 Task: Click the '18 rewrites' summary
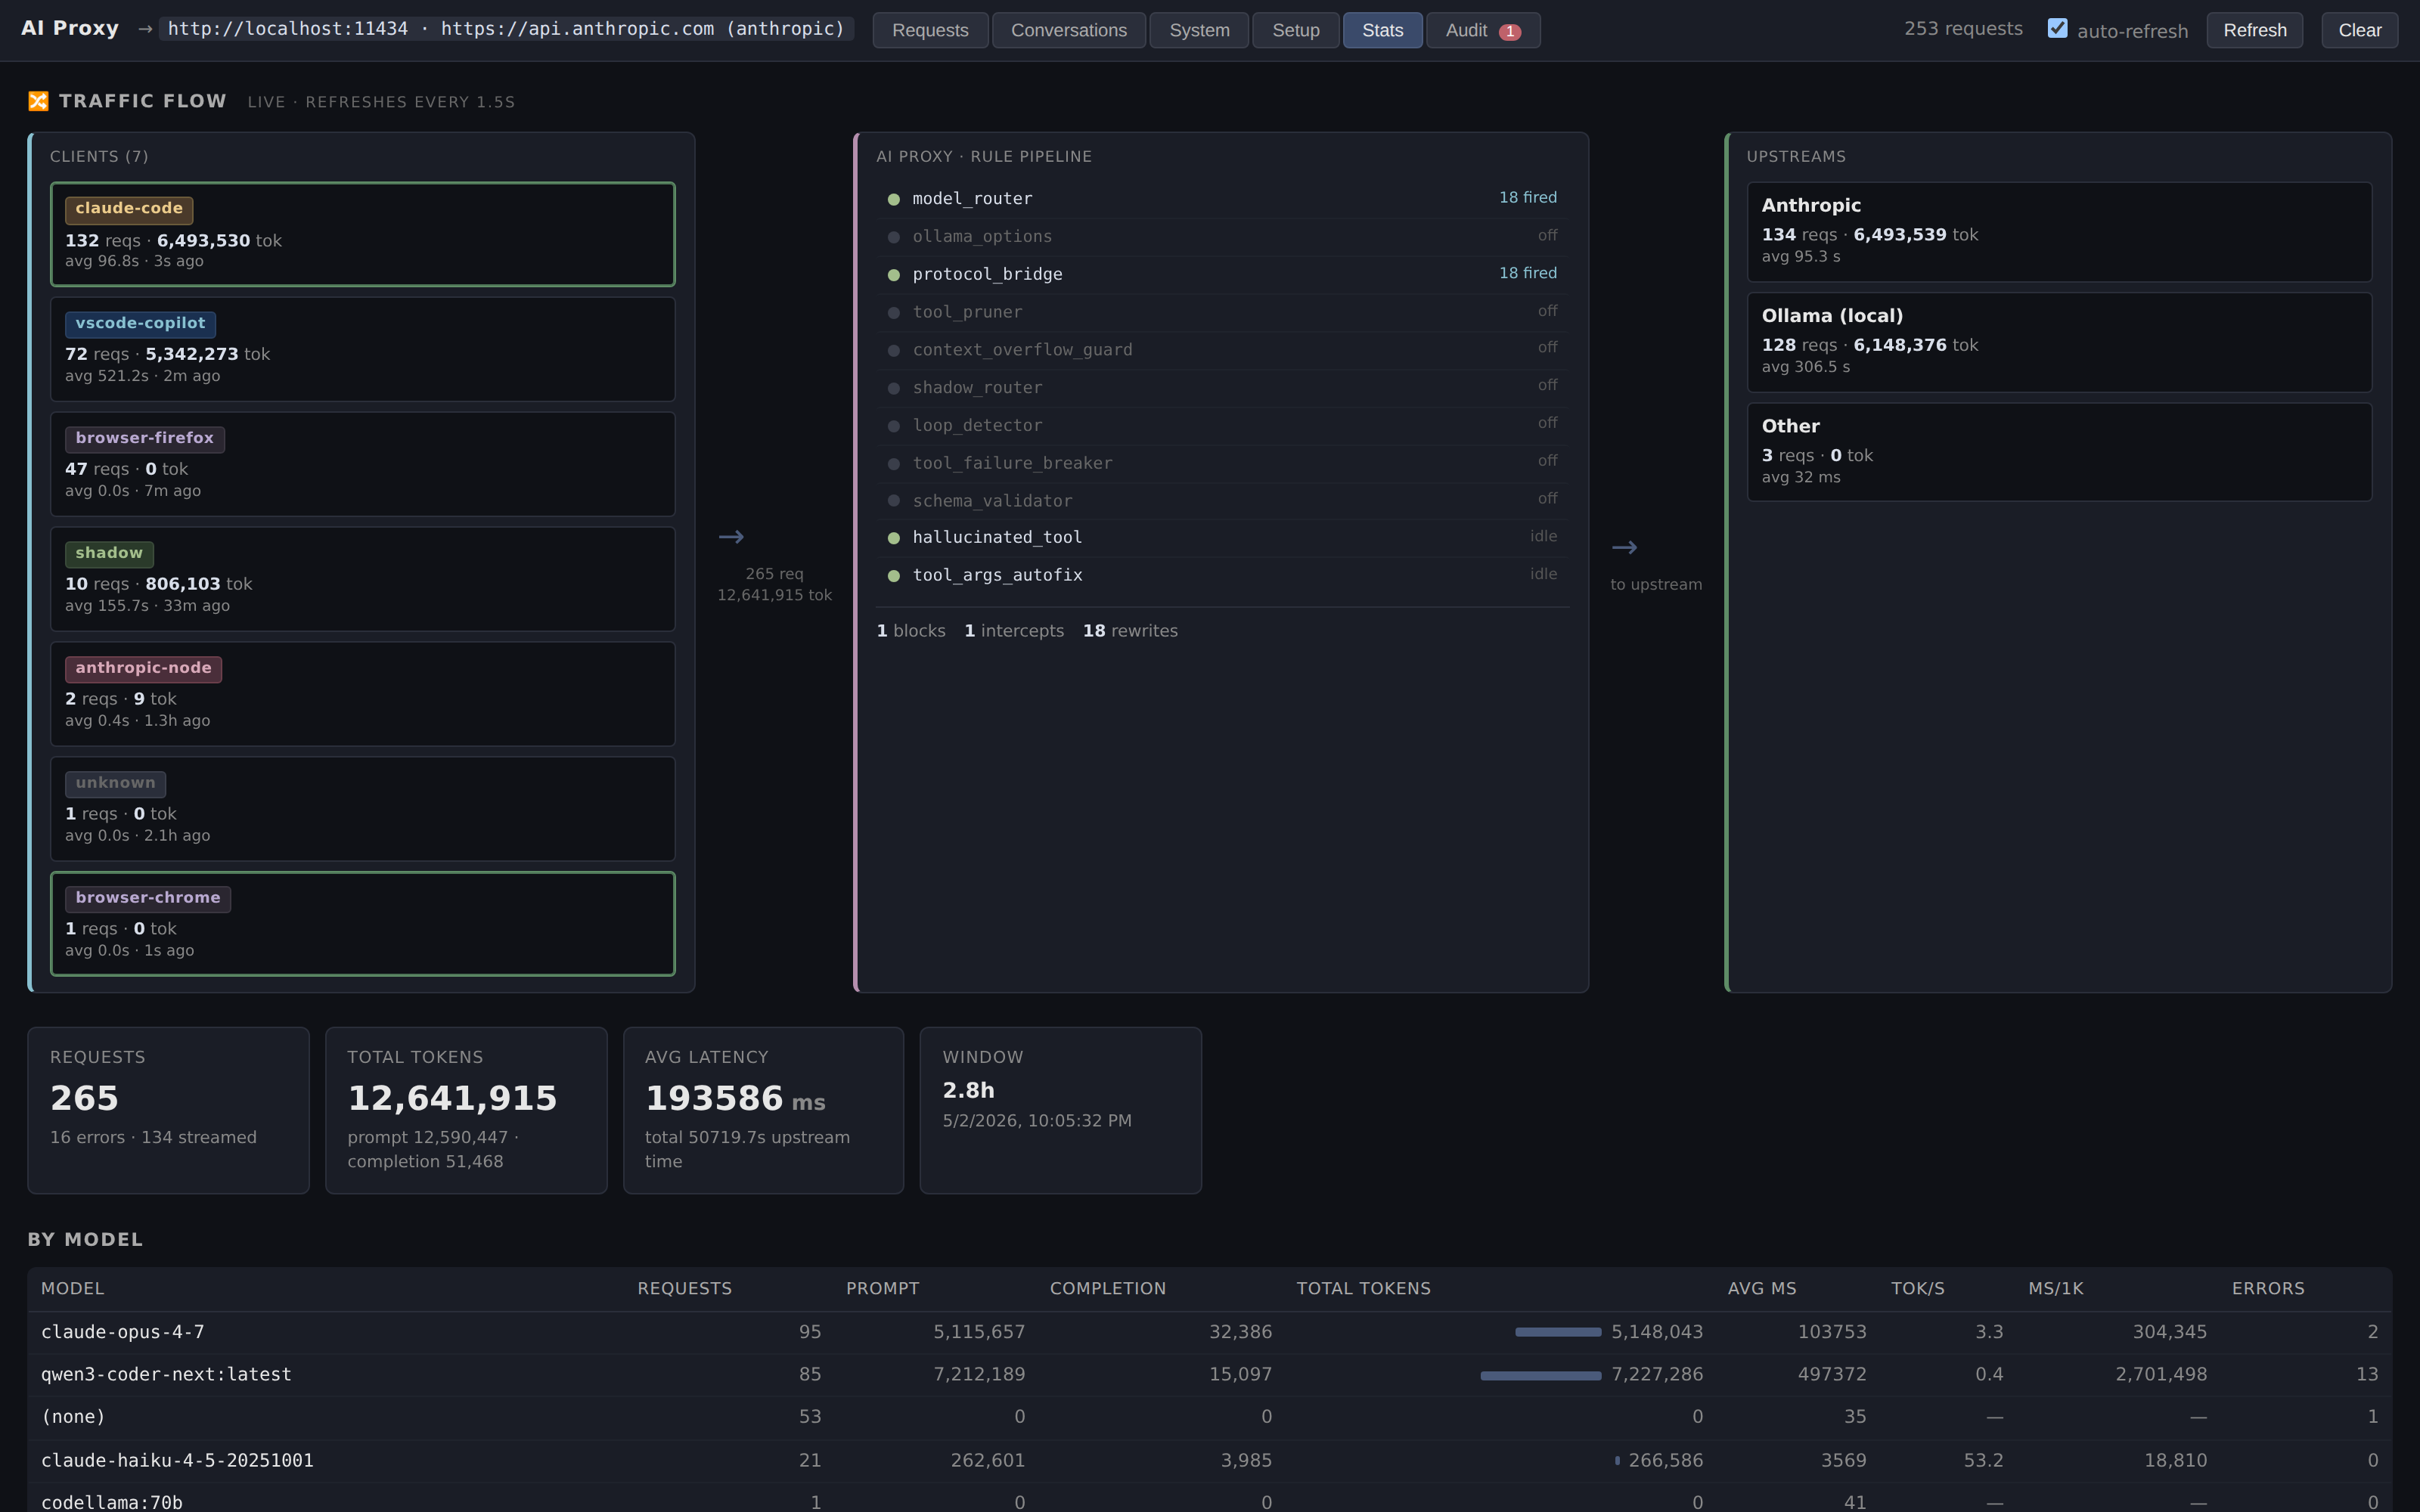[x=1130, y=631]
